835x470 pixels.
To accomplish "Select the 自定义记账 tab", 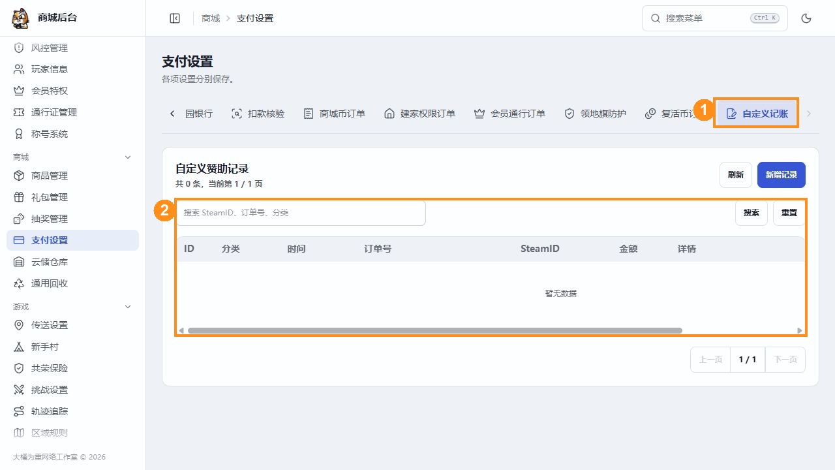I will pyautogui.click(x=757, y=114).
